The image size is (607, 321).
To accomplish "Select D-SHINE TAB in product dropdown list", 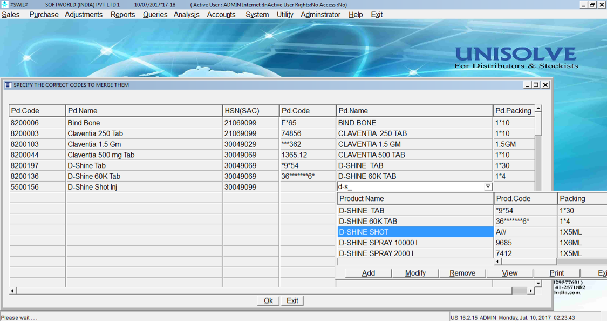I will 415,211.
